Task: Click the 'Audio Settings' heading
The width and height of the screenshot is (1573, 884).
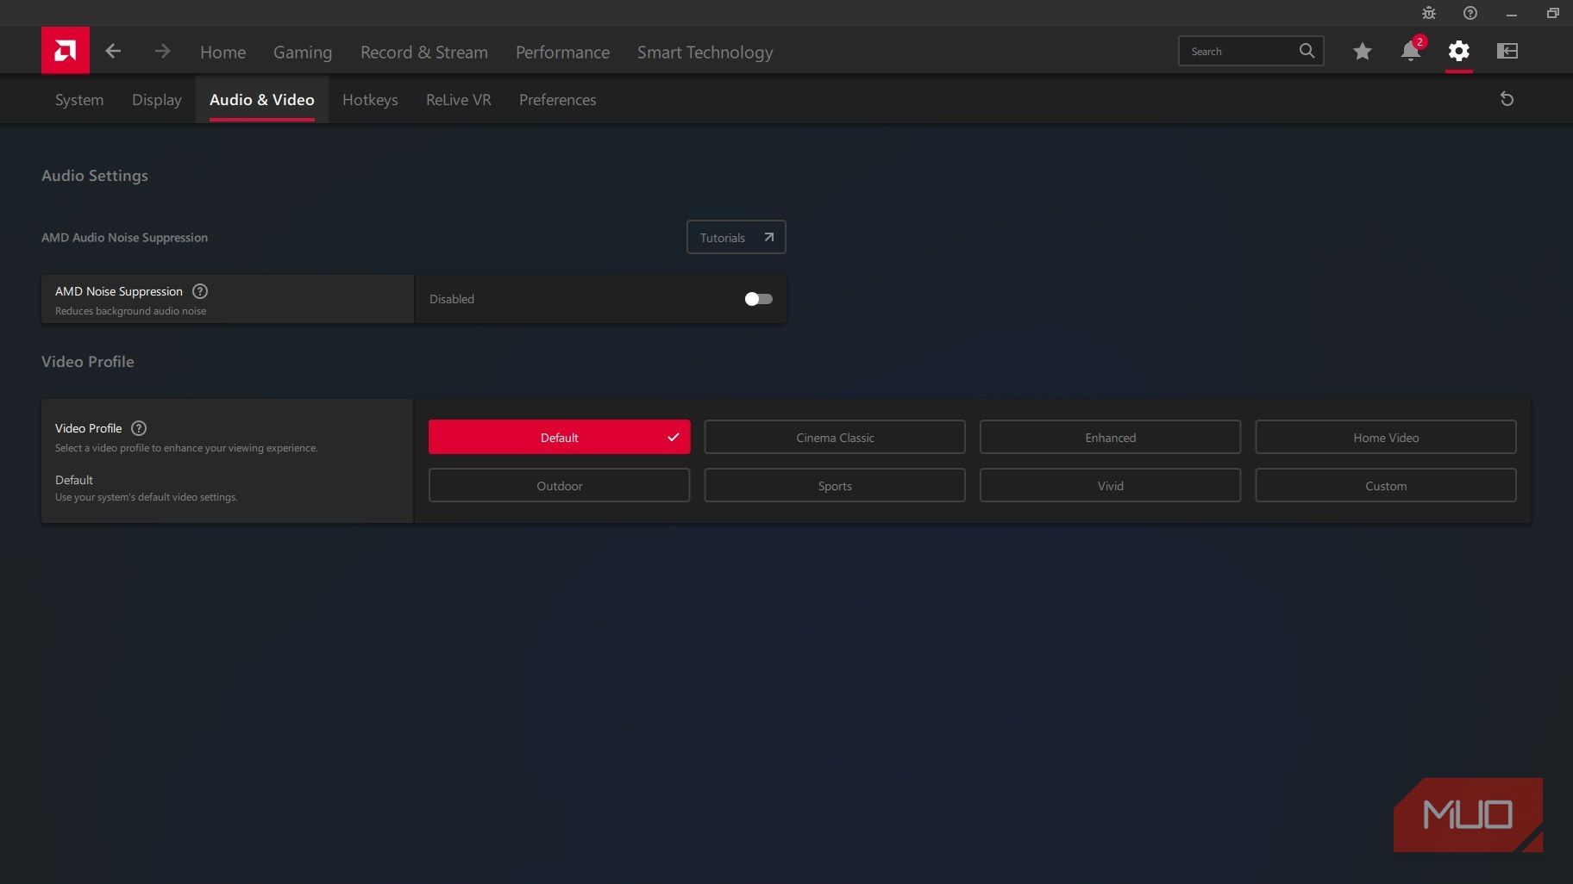Action: 95,175
